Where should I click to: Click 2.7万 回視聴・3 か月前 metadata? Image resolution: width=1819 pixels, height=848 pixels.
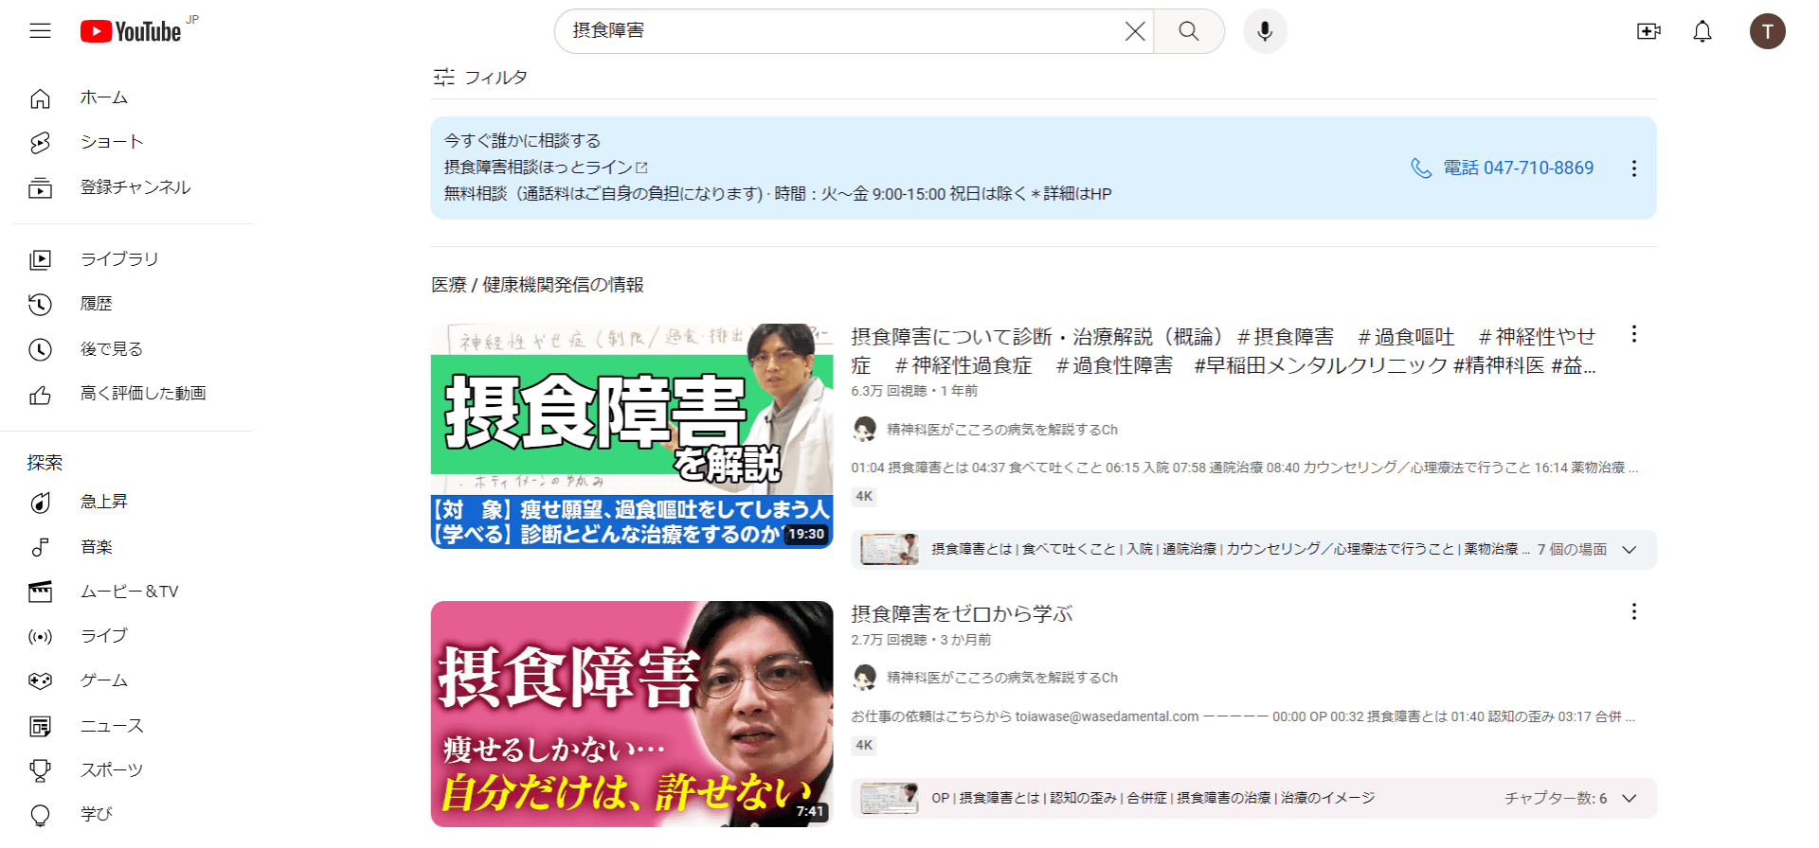point(921,640)
